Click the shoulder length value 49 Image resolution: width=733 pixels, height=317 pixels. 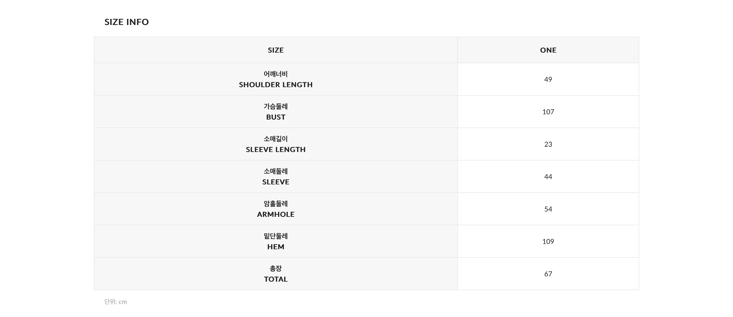[x=548, y=79]
